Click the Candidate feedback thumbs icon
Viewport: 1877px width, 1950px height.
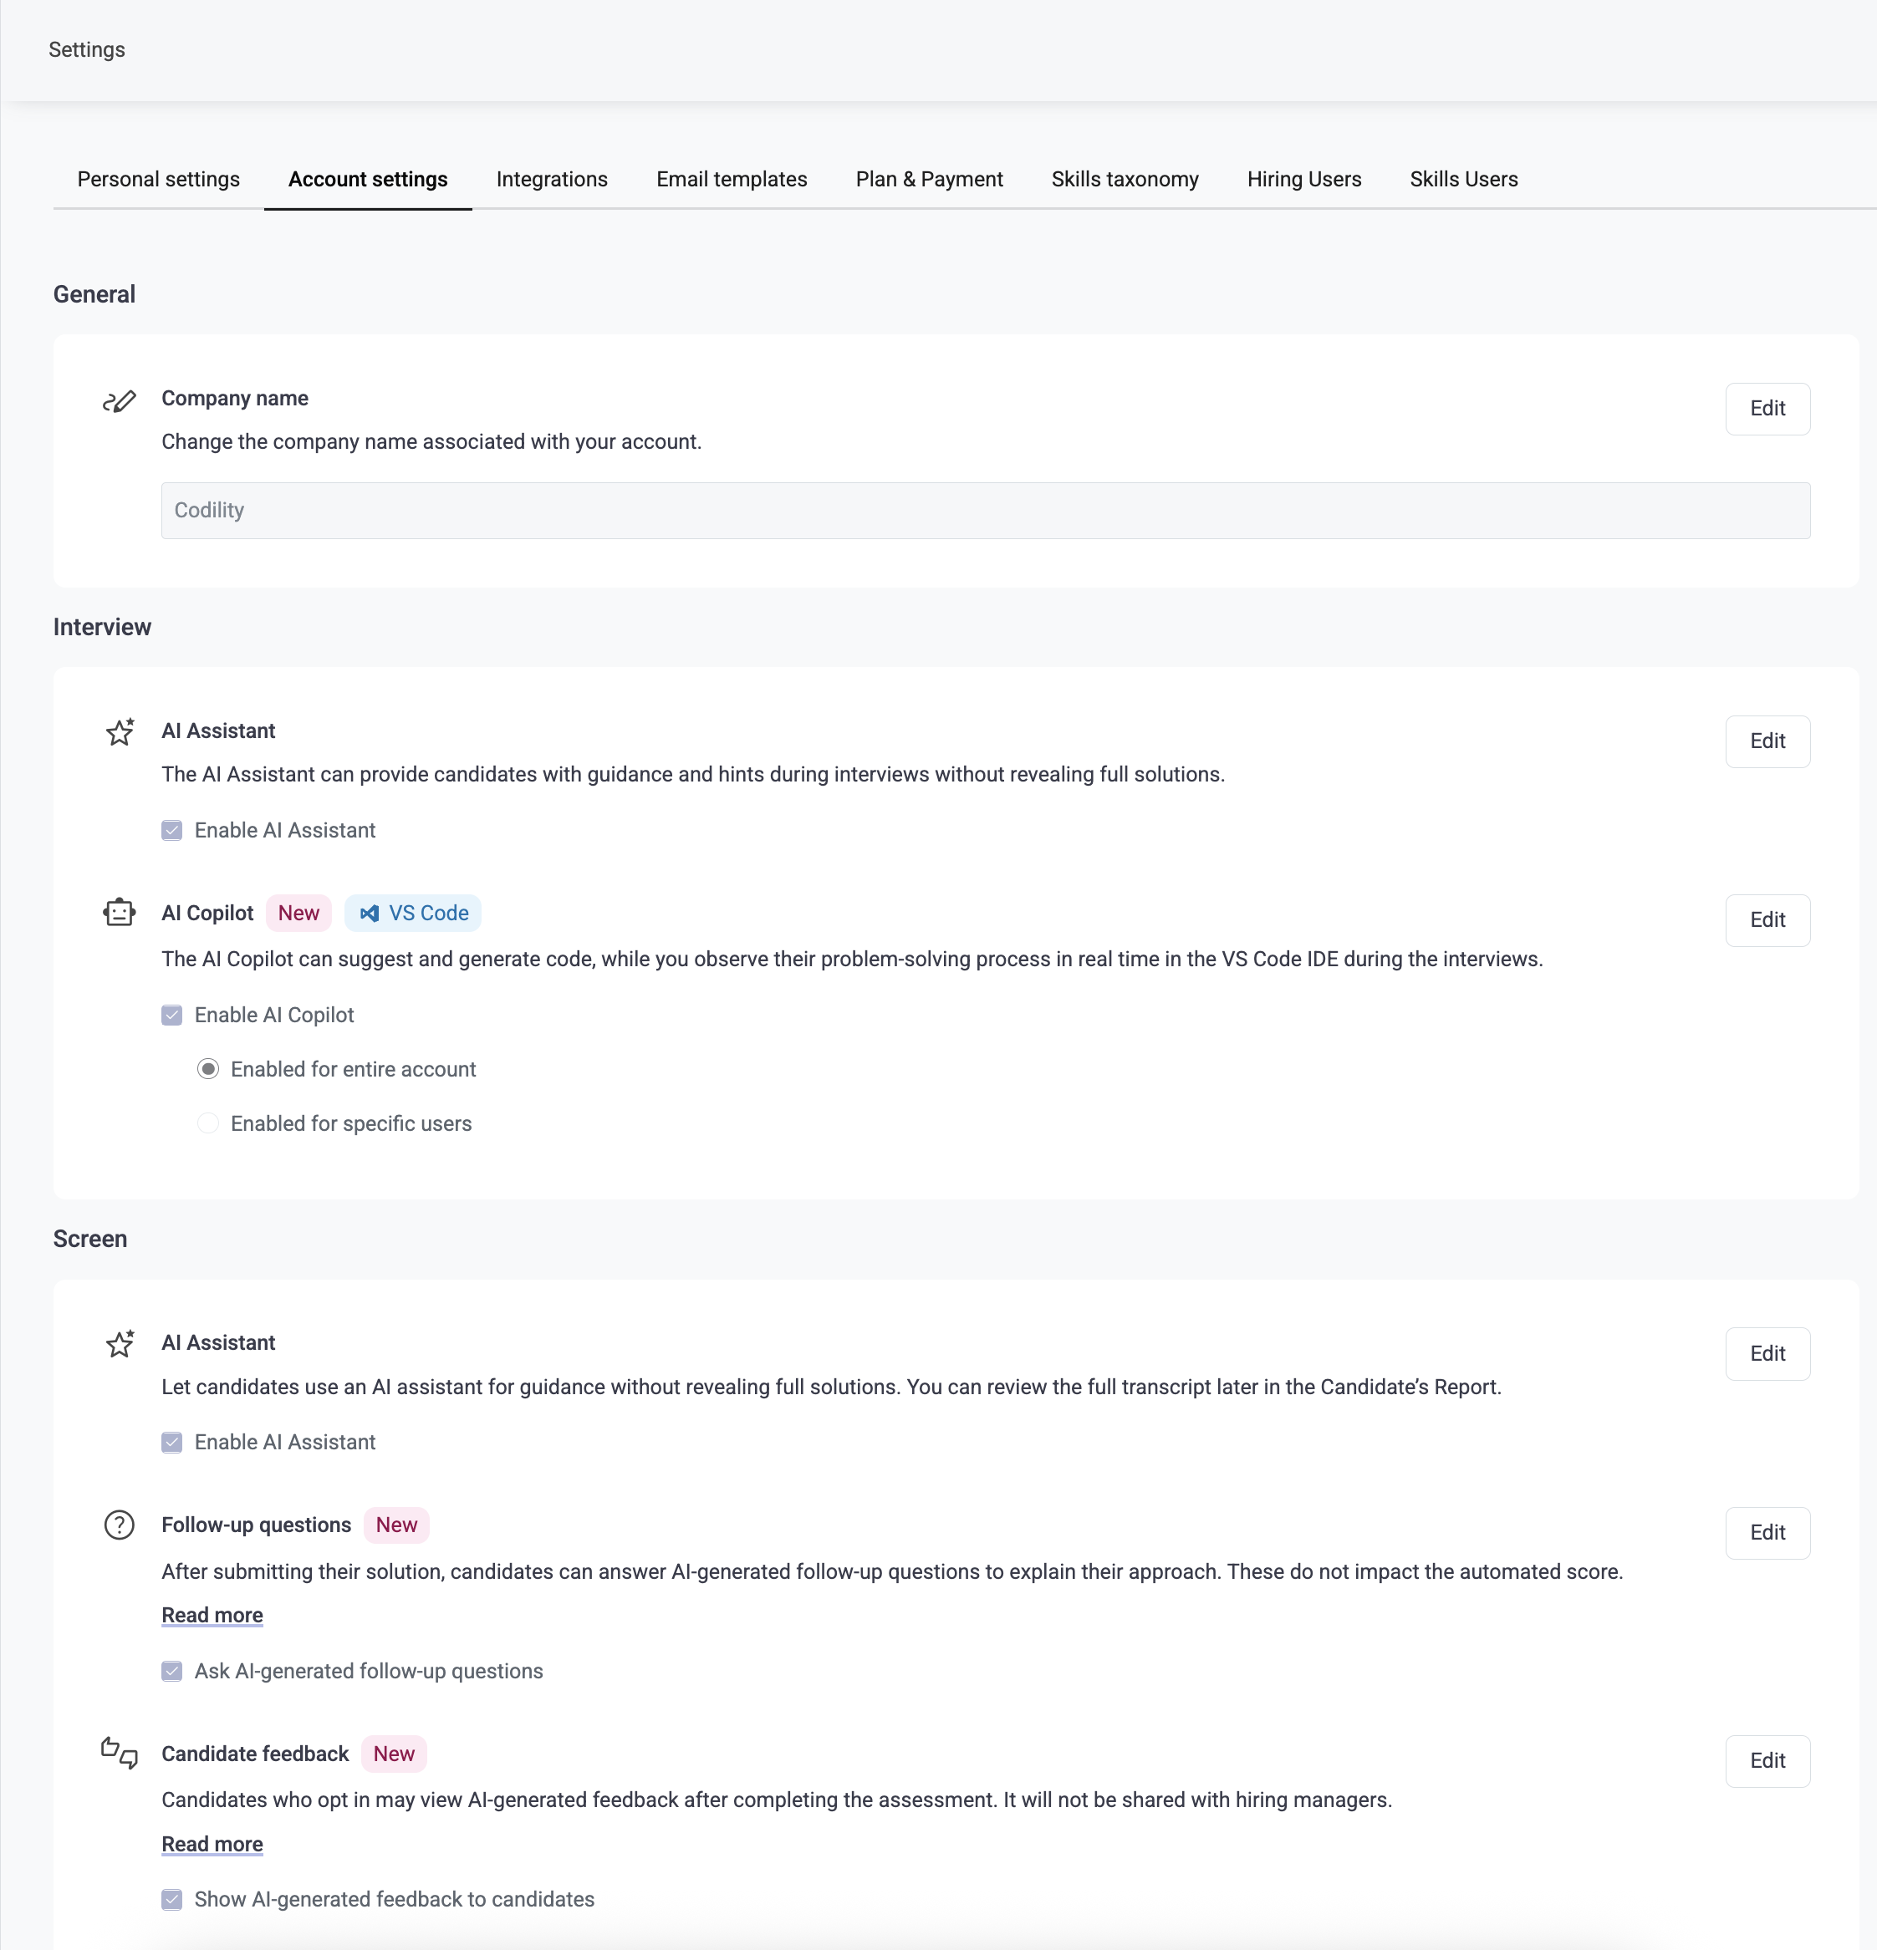(120, 1753)
